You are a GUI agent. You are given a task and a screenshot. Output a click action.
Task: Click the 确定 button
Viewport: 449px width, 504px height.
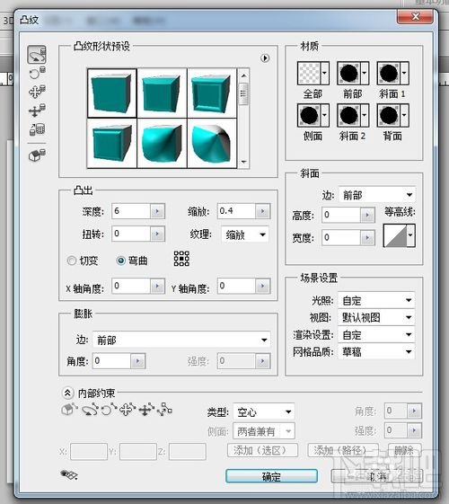coord(271,476)
